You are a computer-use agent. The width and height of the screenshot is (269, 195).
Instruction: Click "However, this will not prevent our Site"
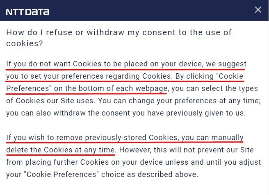[x=187, y=150]
